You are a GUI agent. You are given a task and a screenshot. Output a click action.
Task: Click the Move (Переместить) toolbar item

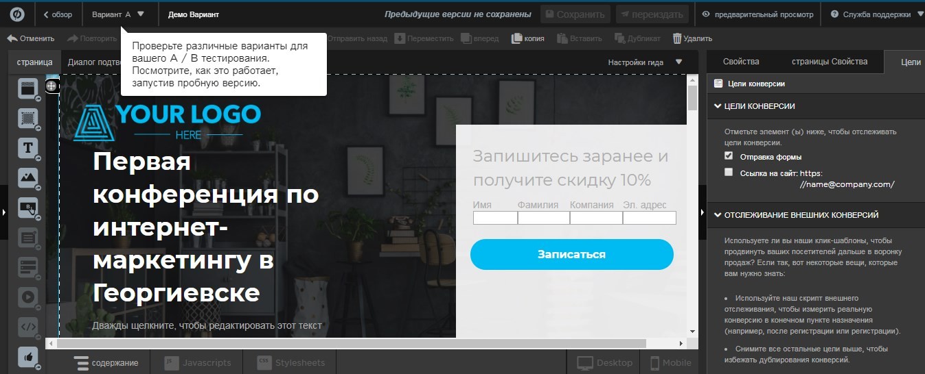pos(424,38)
